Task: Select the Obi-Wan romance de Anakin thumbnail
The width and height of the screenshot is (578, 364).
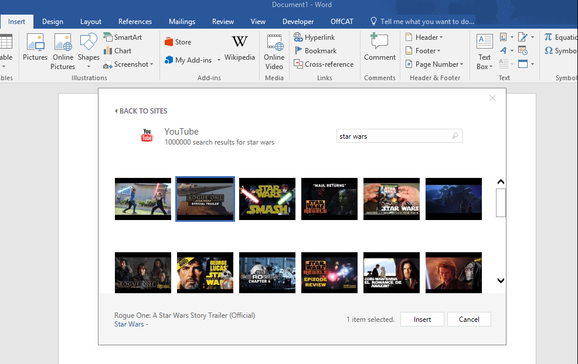Action: point(392,273)
